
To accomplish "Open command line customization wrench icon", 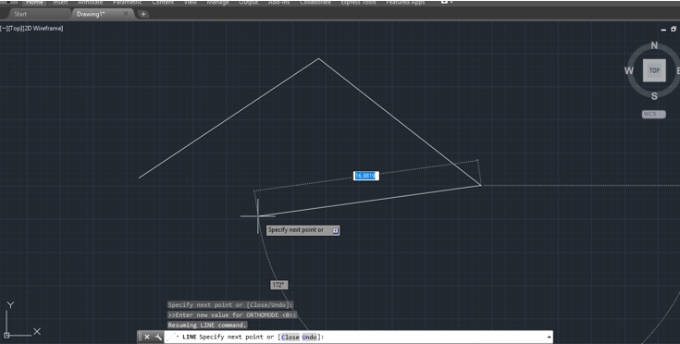I will click(158, 337).
